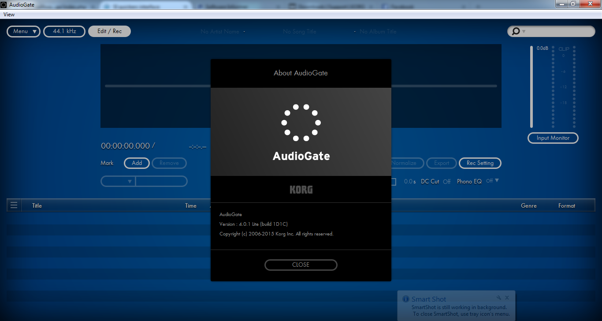Image resolution: width=602 pixels, height=321 pixels.
Task: Click the AudioGate title bar app icon
Action: click(x=4, y=4)
